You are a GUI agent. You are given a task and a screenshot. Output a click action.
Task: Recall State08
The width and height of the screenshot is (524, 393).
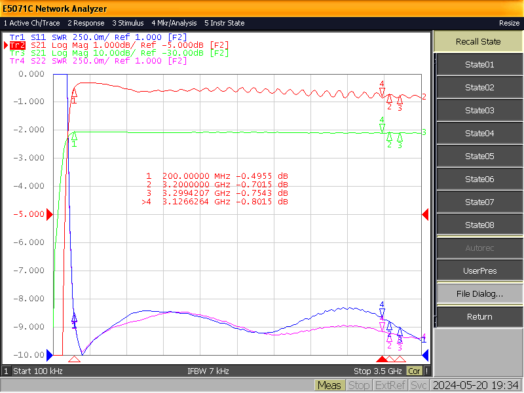point(479,225)
